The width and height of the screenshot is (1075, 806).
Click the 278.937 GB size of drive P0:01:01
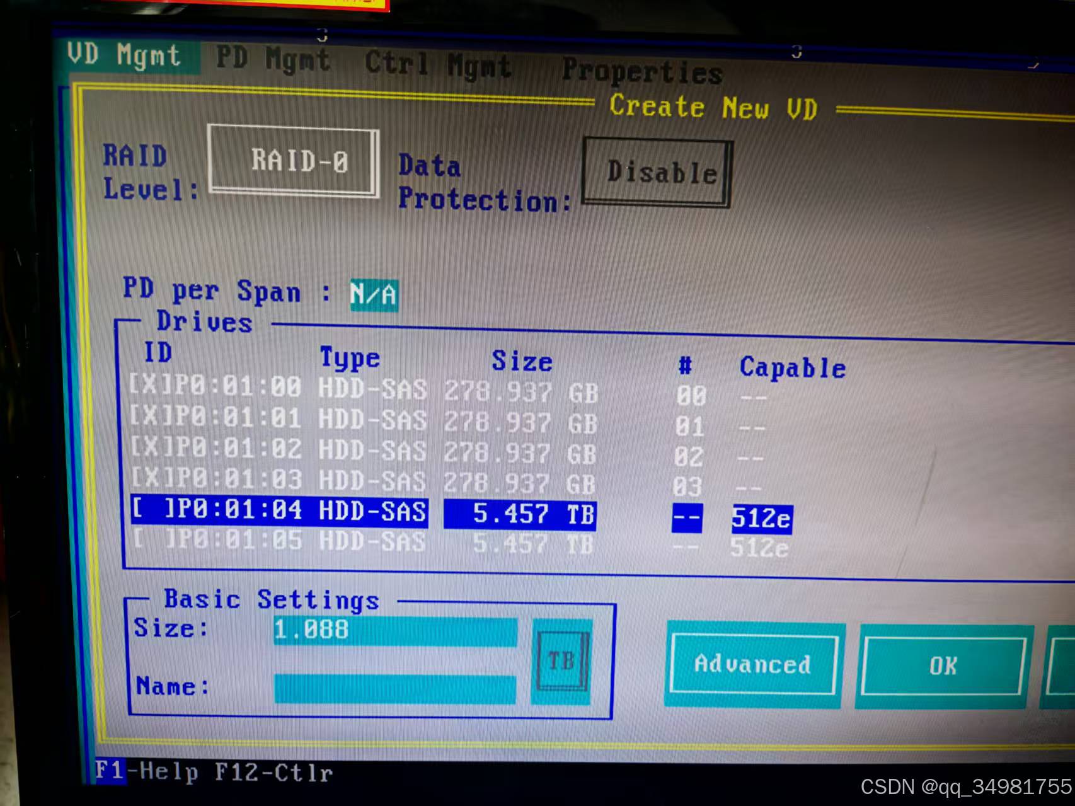click(x=521, y=422)
